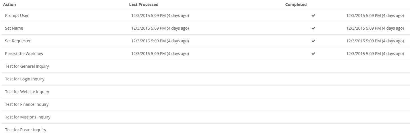Click the Action column header
This screenshot has width=410, height=134.
9,5
